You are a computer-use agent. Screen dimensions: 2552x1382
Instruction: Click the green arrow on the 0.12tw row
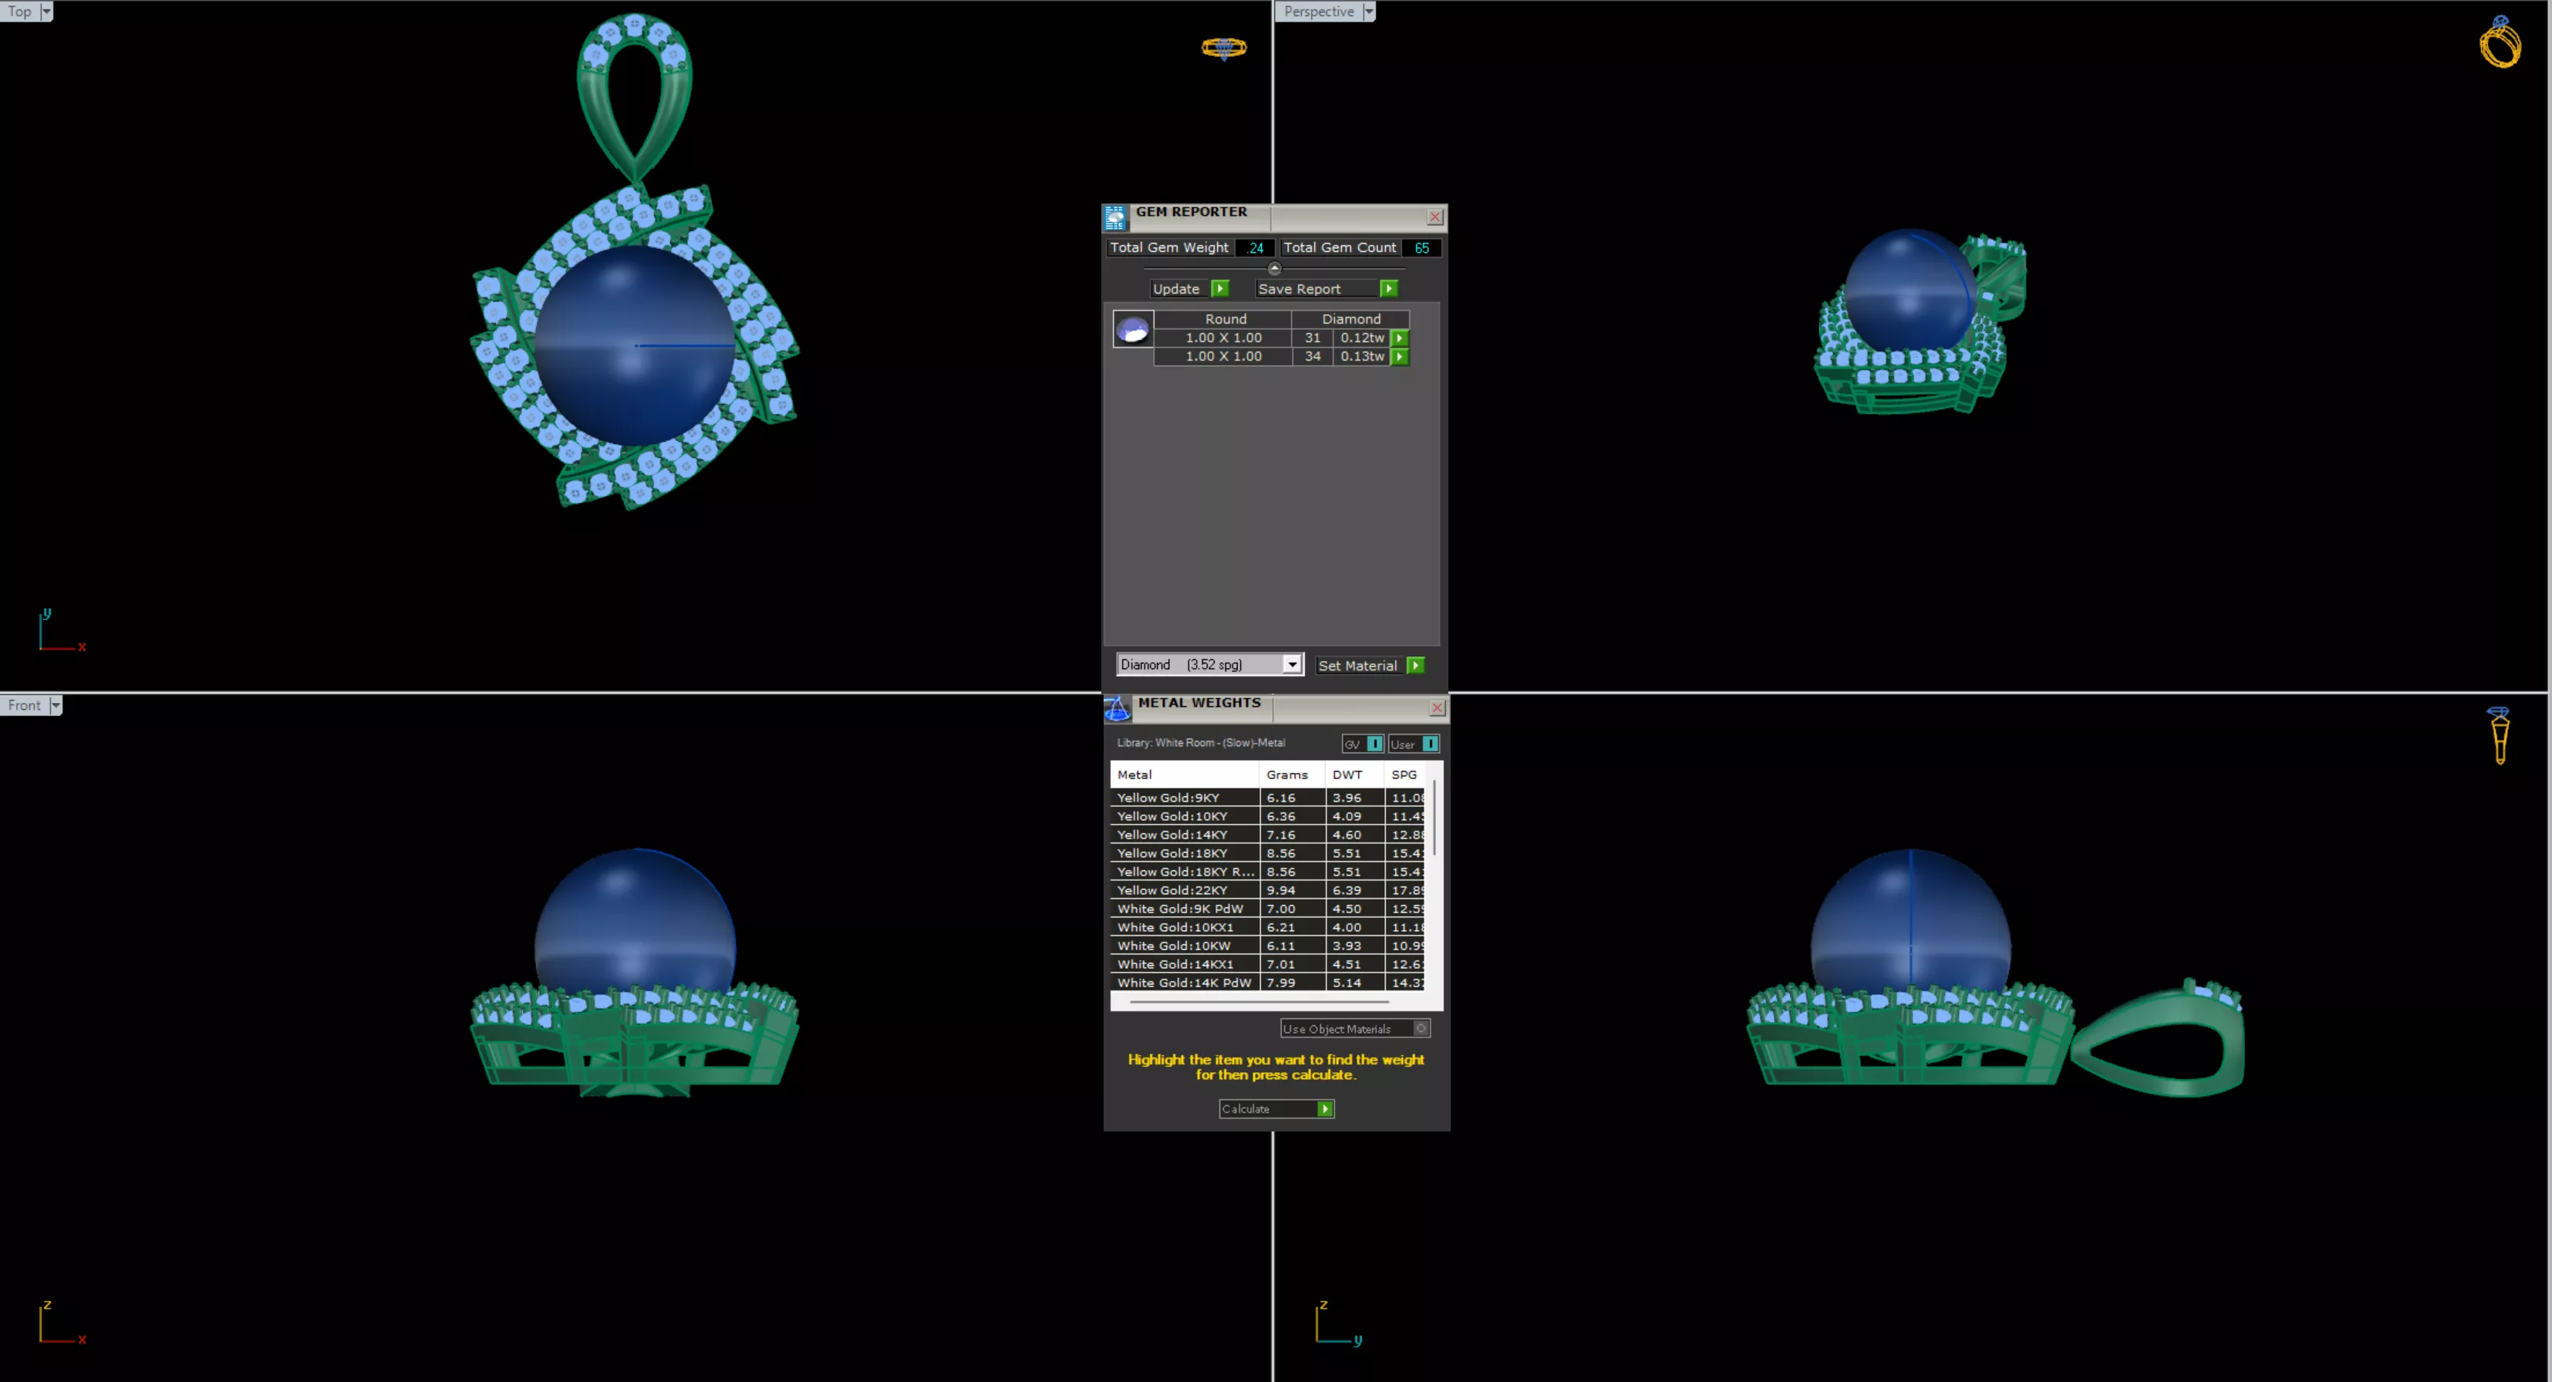(1400, 338)
